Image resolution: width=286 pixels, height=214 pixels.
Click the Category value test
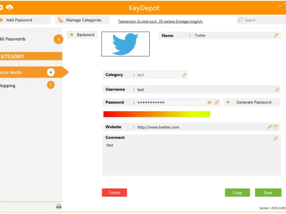coord(140,75)
